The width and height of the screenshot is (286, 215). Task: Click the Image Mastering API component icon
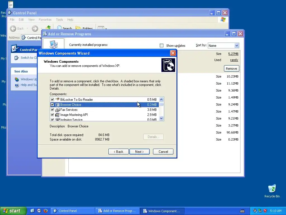[58, 115]
